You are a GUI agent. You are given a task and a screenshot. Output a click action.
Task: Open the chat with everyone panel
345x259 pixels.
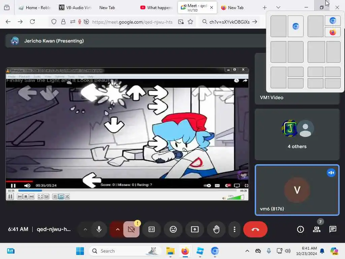click(x=333, y=229)
